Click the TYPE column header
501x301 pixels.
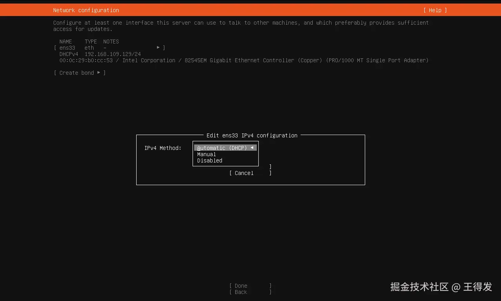[x=91, y=41]
